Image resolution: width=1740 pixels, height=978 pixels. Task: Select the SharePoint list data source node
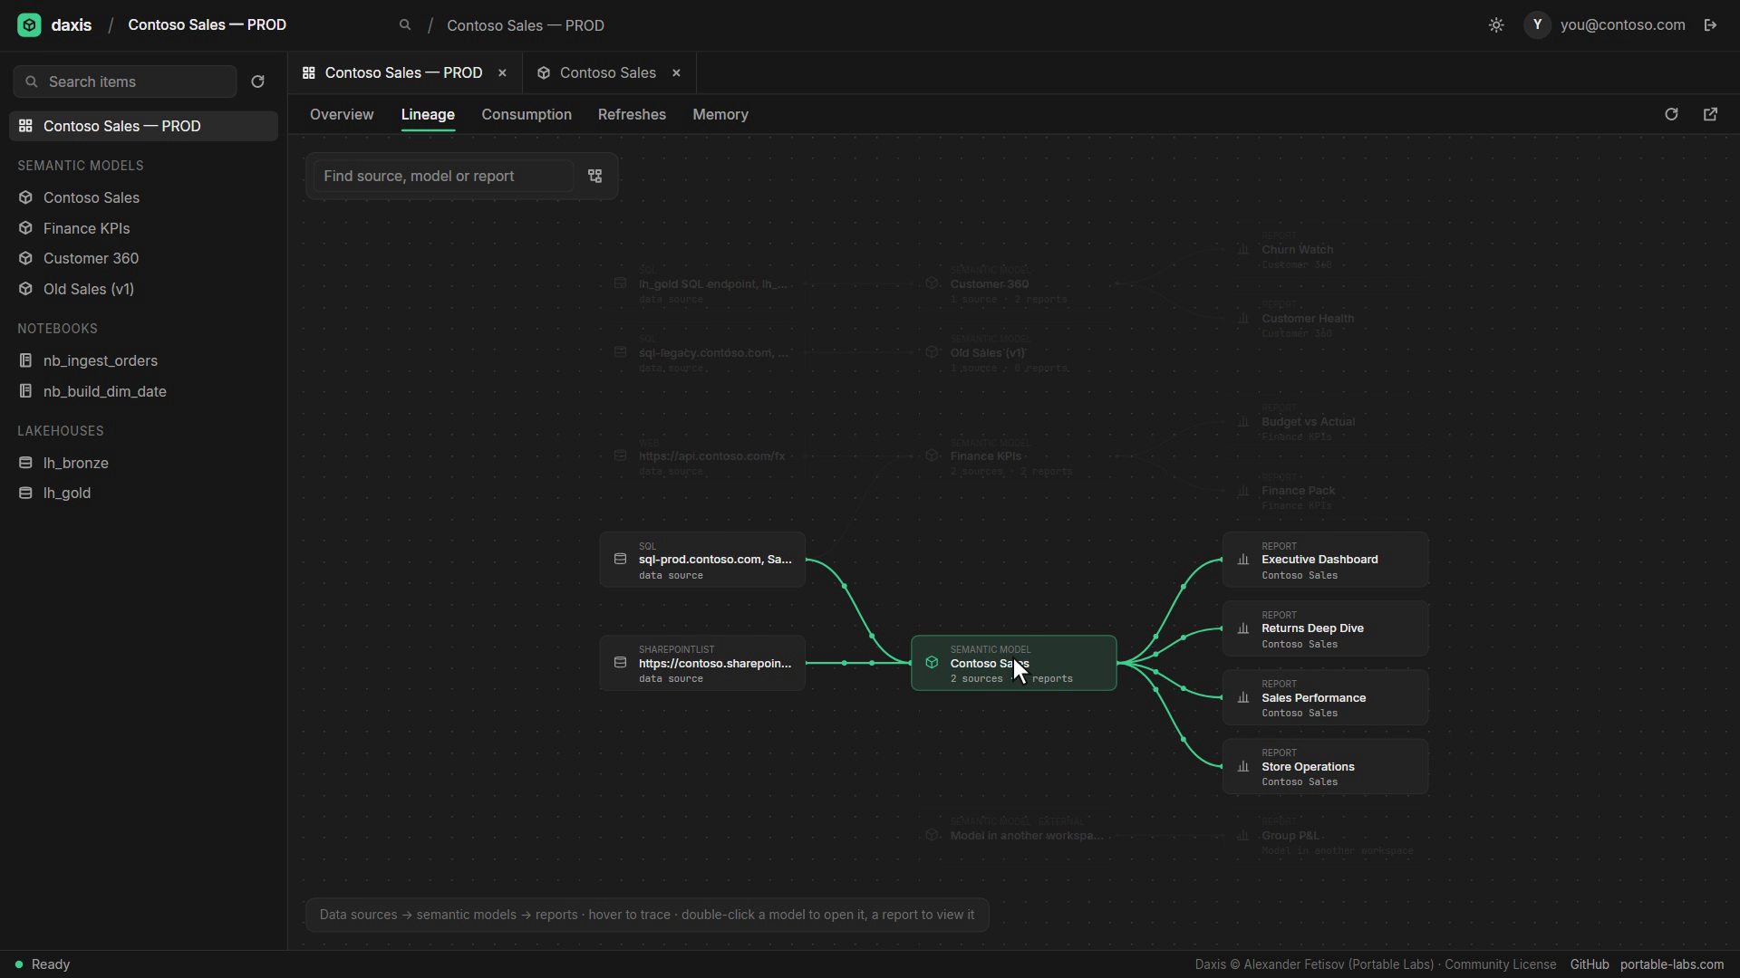702,663
